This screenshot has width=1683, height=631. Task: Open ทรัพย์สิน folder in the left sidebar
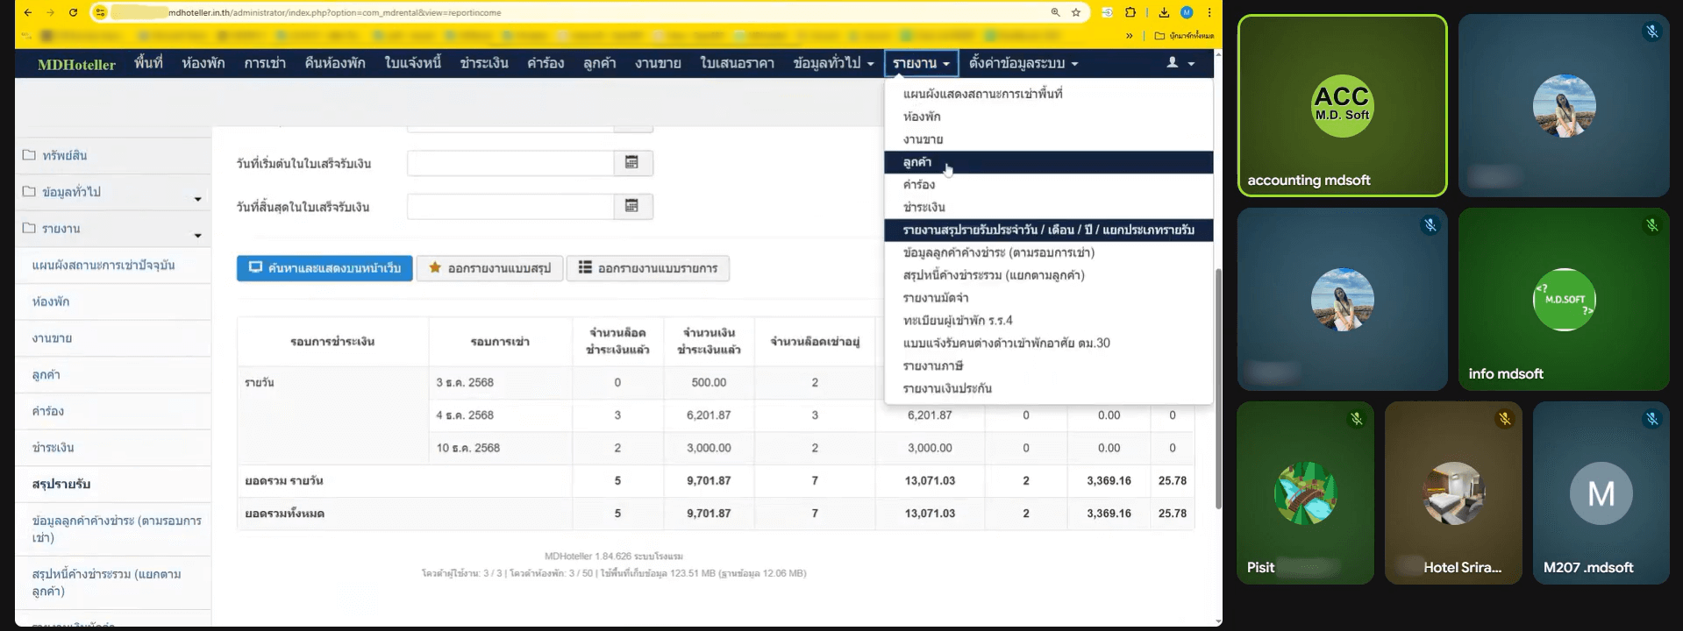point(64,155)
